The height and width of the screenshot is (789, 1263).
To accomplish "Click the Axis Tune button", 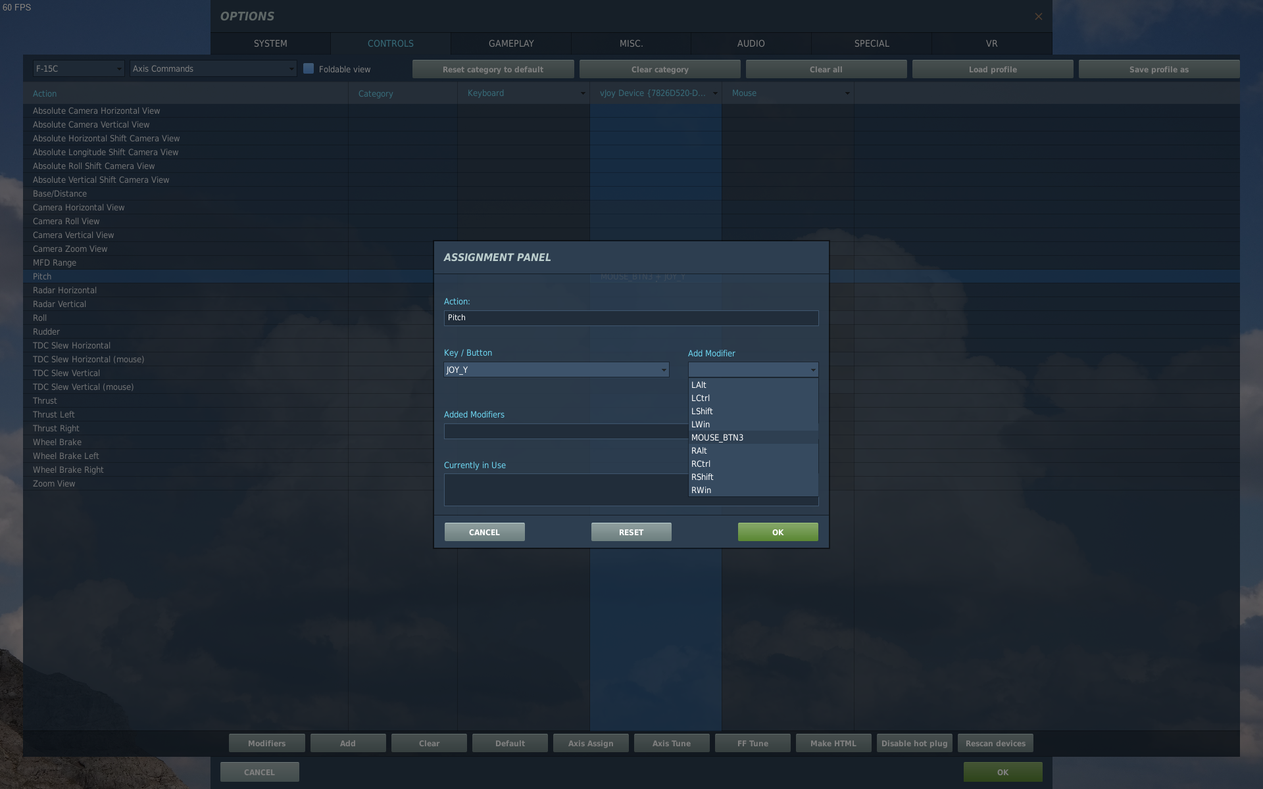I will (x=671, y=743).
